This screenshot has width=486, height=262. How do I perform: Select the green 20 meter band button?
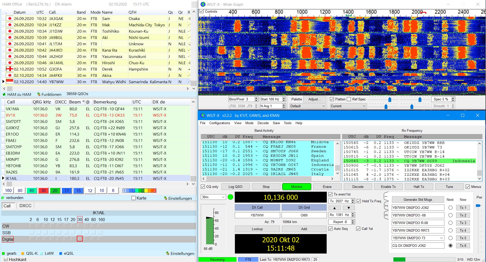pyautogui.click(x=55, y=190)
